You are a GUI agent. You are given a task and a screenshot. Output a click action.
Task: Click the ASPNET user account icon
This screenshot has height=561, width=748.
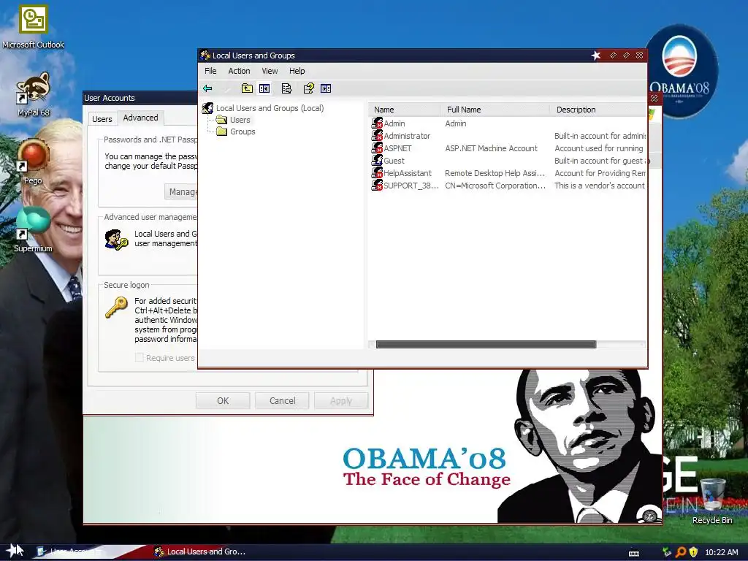[377, 148]
